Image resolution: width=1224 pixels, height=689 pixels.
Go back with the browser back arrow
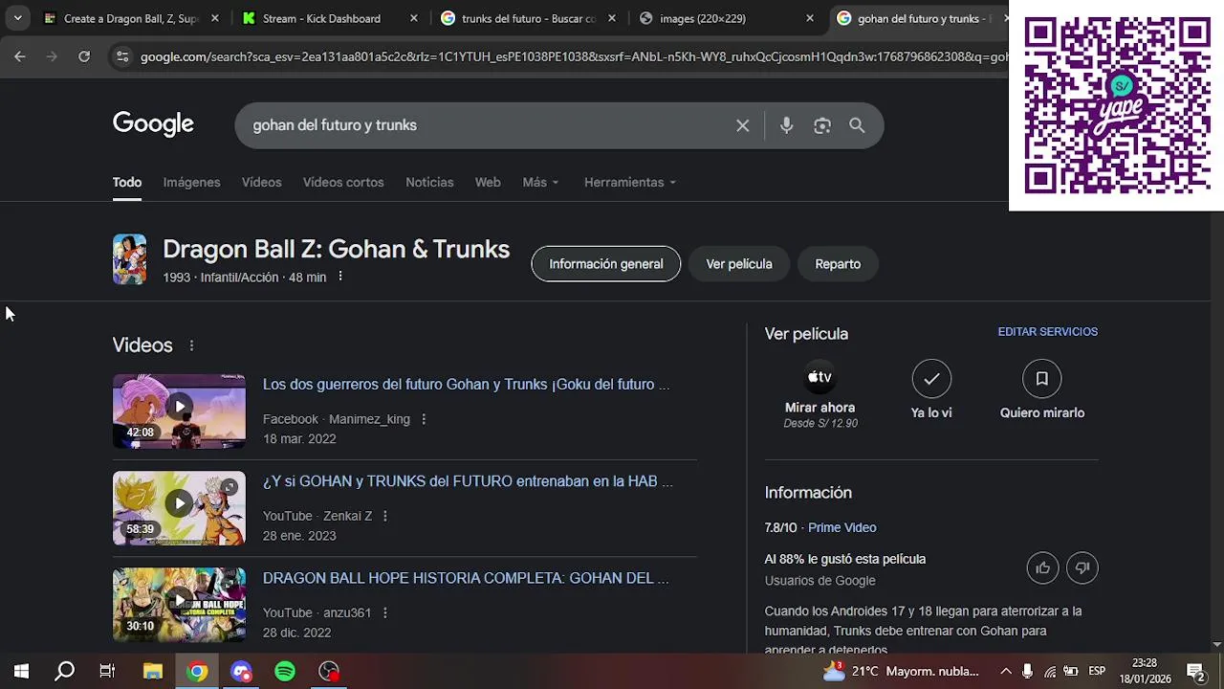(x=20, y=56)
